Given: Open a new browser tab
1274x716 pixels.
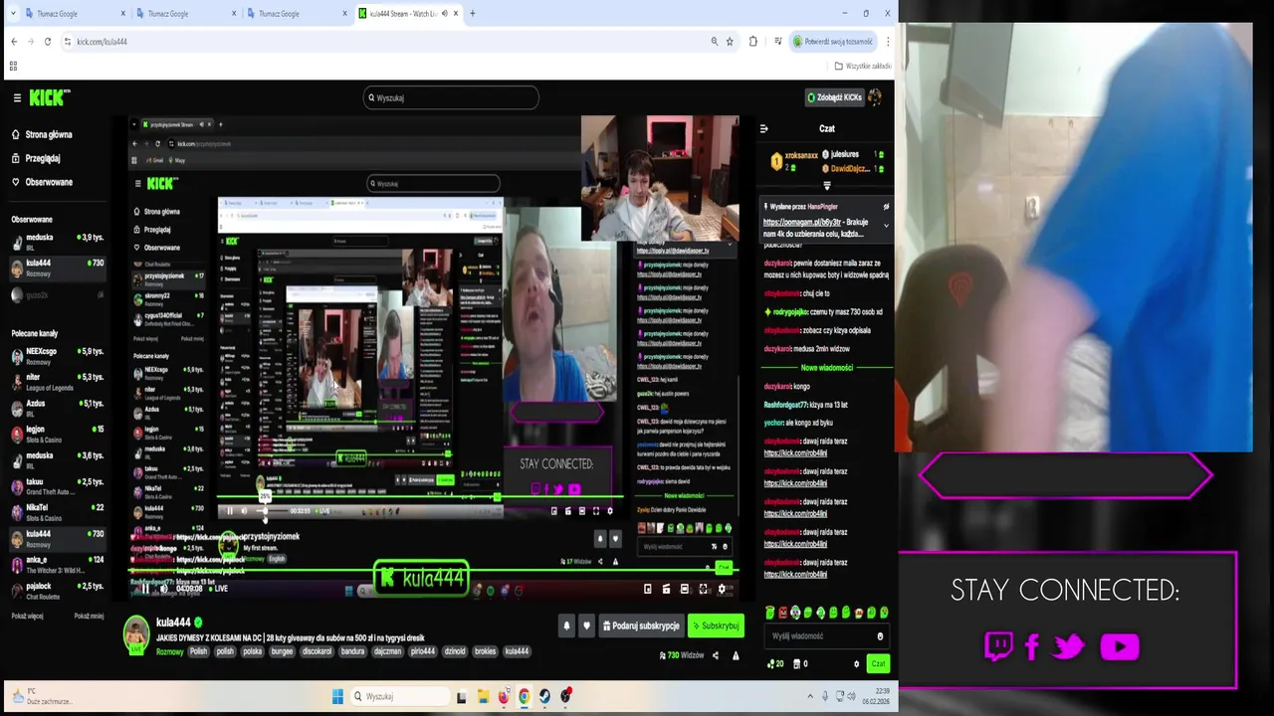Looking at the screenshot, I should pos(473,14).
